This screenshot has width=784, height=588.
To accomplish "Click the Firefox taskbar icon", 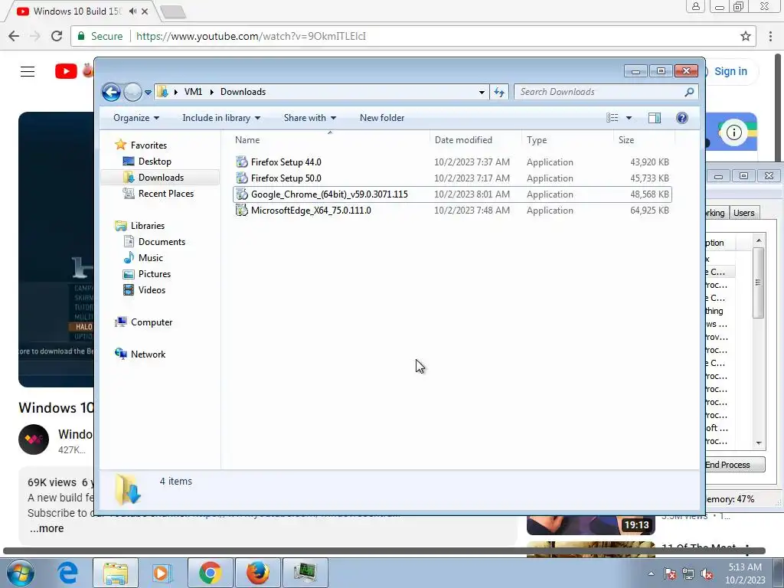I will pyautogui.click(x=257, y=573).
